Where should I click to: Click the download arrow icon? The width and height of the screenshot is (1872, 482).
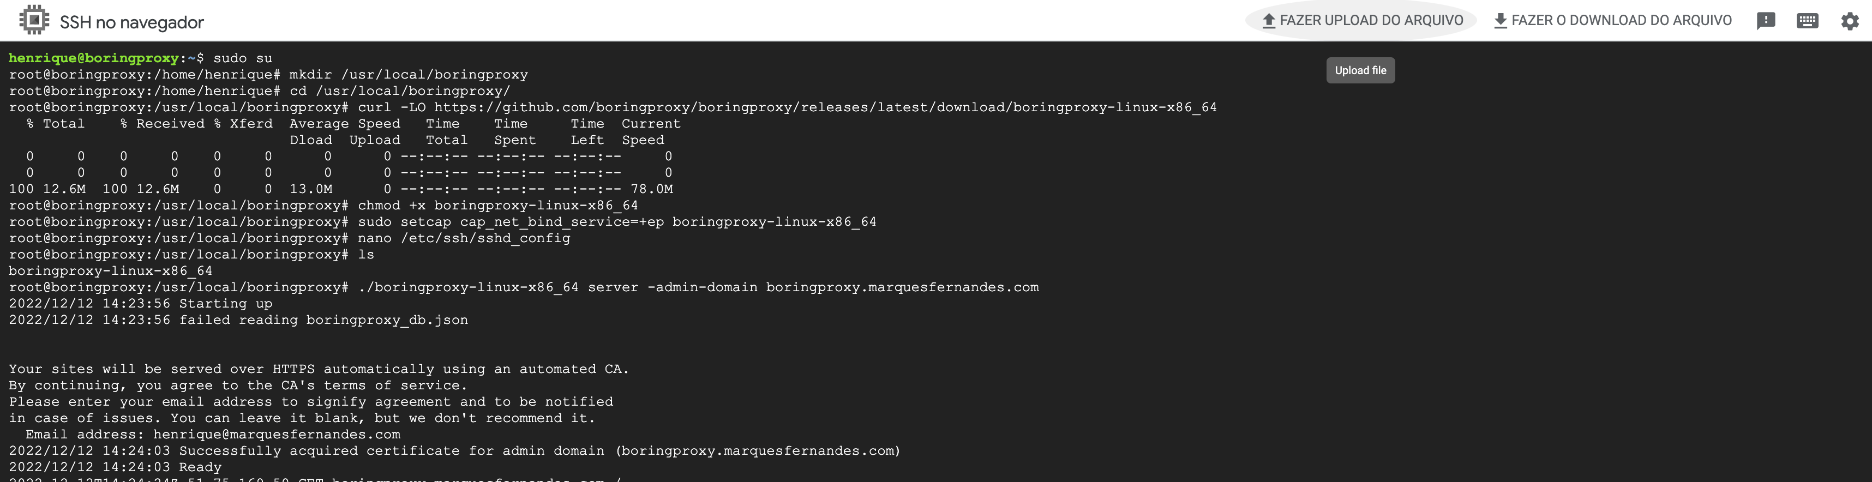[x=1500, y=20]
